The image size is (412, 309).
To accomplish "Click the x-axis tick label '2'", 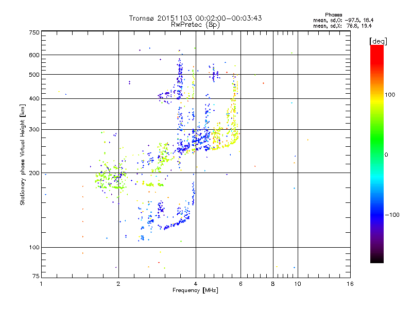I will point(118,284).
